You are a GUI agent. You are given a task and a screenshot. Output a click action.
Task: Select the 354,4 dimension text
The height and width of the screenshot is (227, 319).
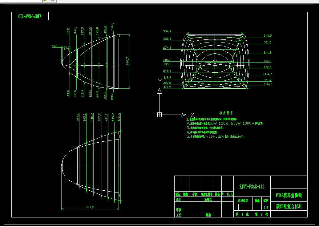coord(167,31)
